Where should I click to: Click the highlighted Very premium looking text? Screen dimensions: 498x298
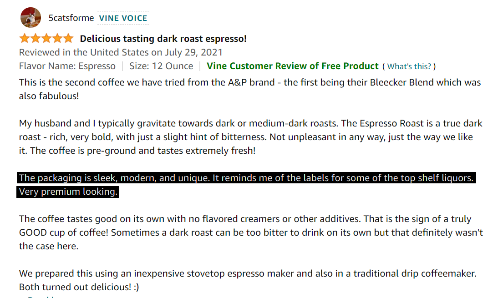click(x=68, y=192)
